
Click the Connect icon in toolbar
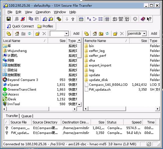(x=16, y=19)
